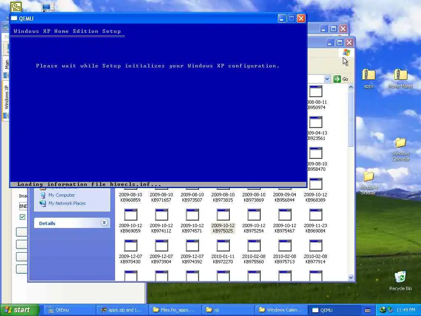The width and height of the screenshot is (421, 316).
Task: Open the apps zip folder on desktop
Action: [x=369, y=78]
